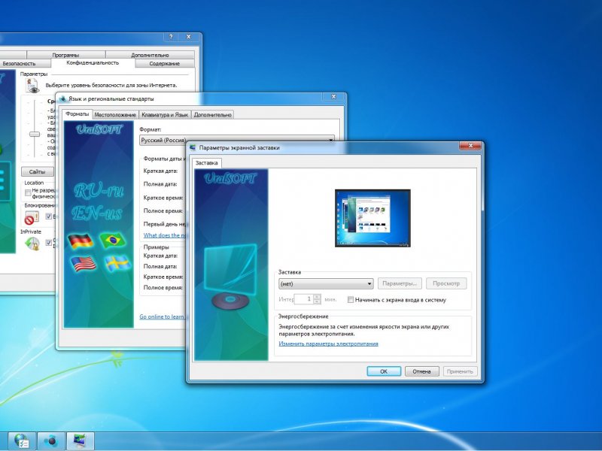Toggle the checkbox beside the pop-up blocker icon
Screen dimensions: 602x451
(x=48, y=216)
